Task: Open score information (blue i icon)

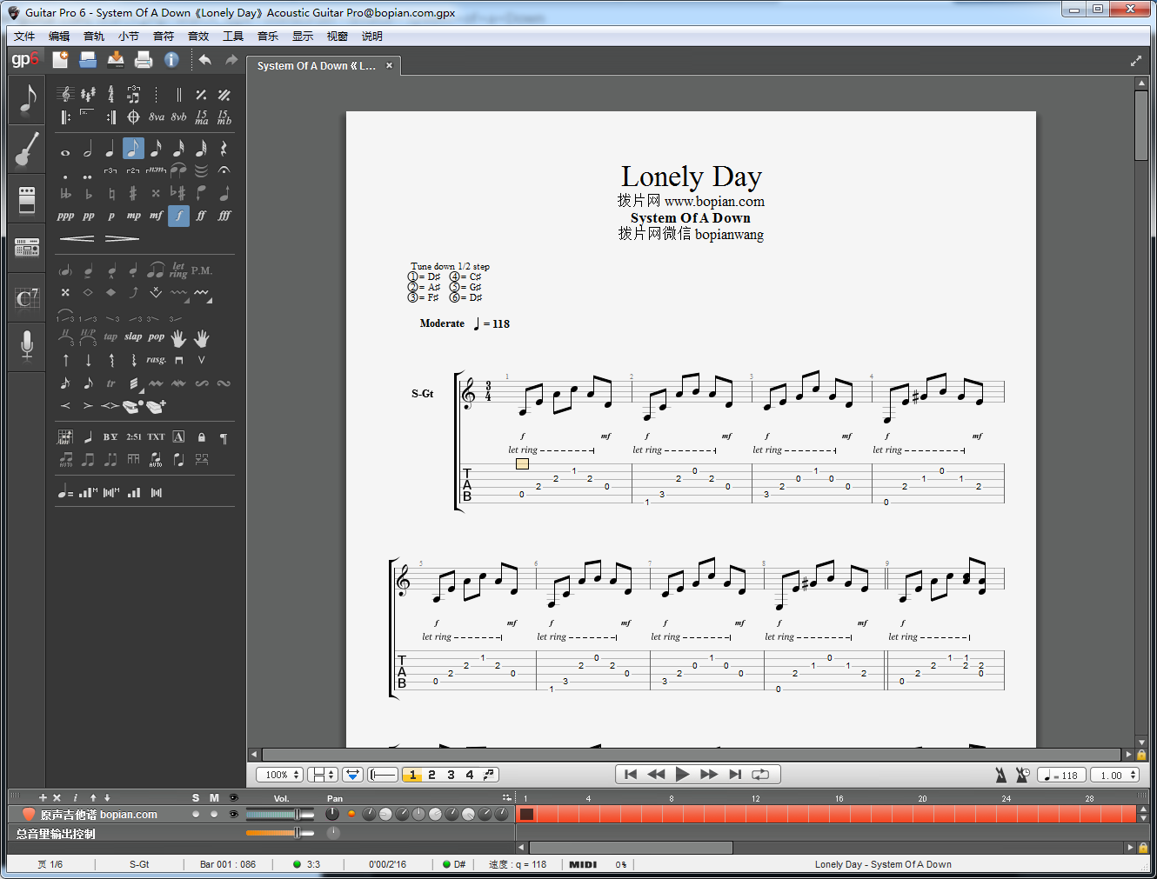Action: pos(171,59)
